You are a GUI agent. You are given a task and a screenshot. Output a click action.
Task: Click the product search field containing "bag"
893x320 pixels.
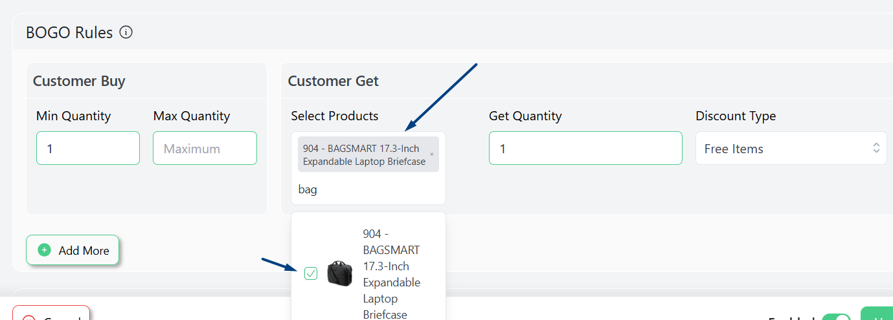368,189
